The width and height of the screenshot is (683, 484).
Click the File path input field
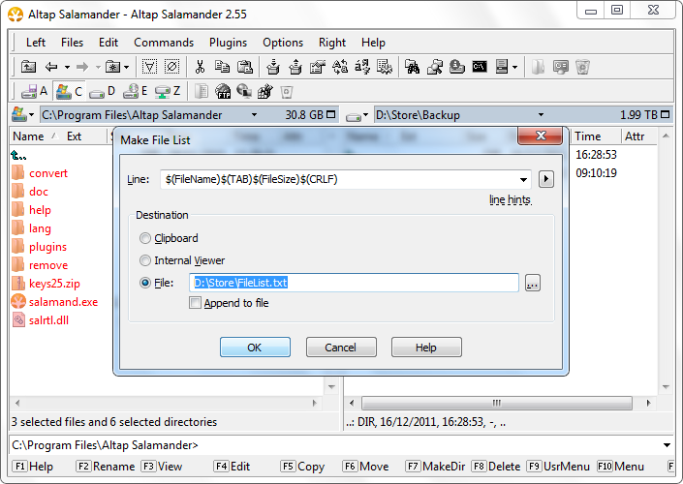354,283
